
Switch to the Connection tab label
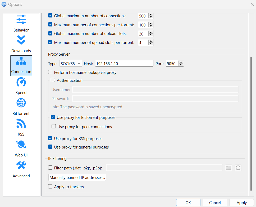pyautogui.click(x=21, y=72)
